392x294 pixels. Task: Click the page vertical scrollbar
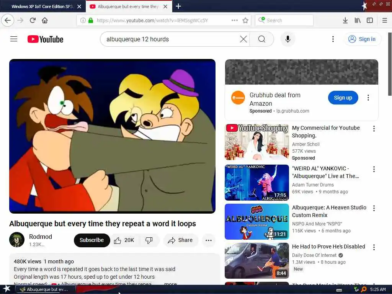pyautogui.click(x=389, y=64)
